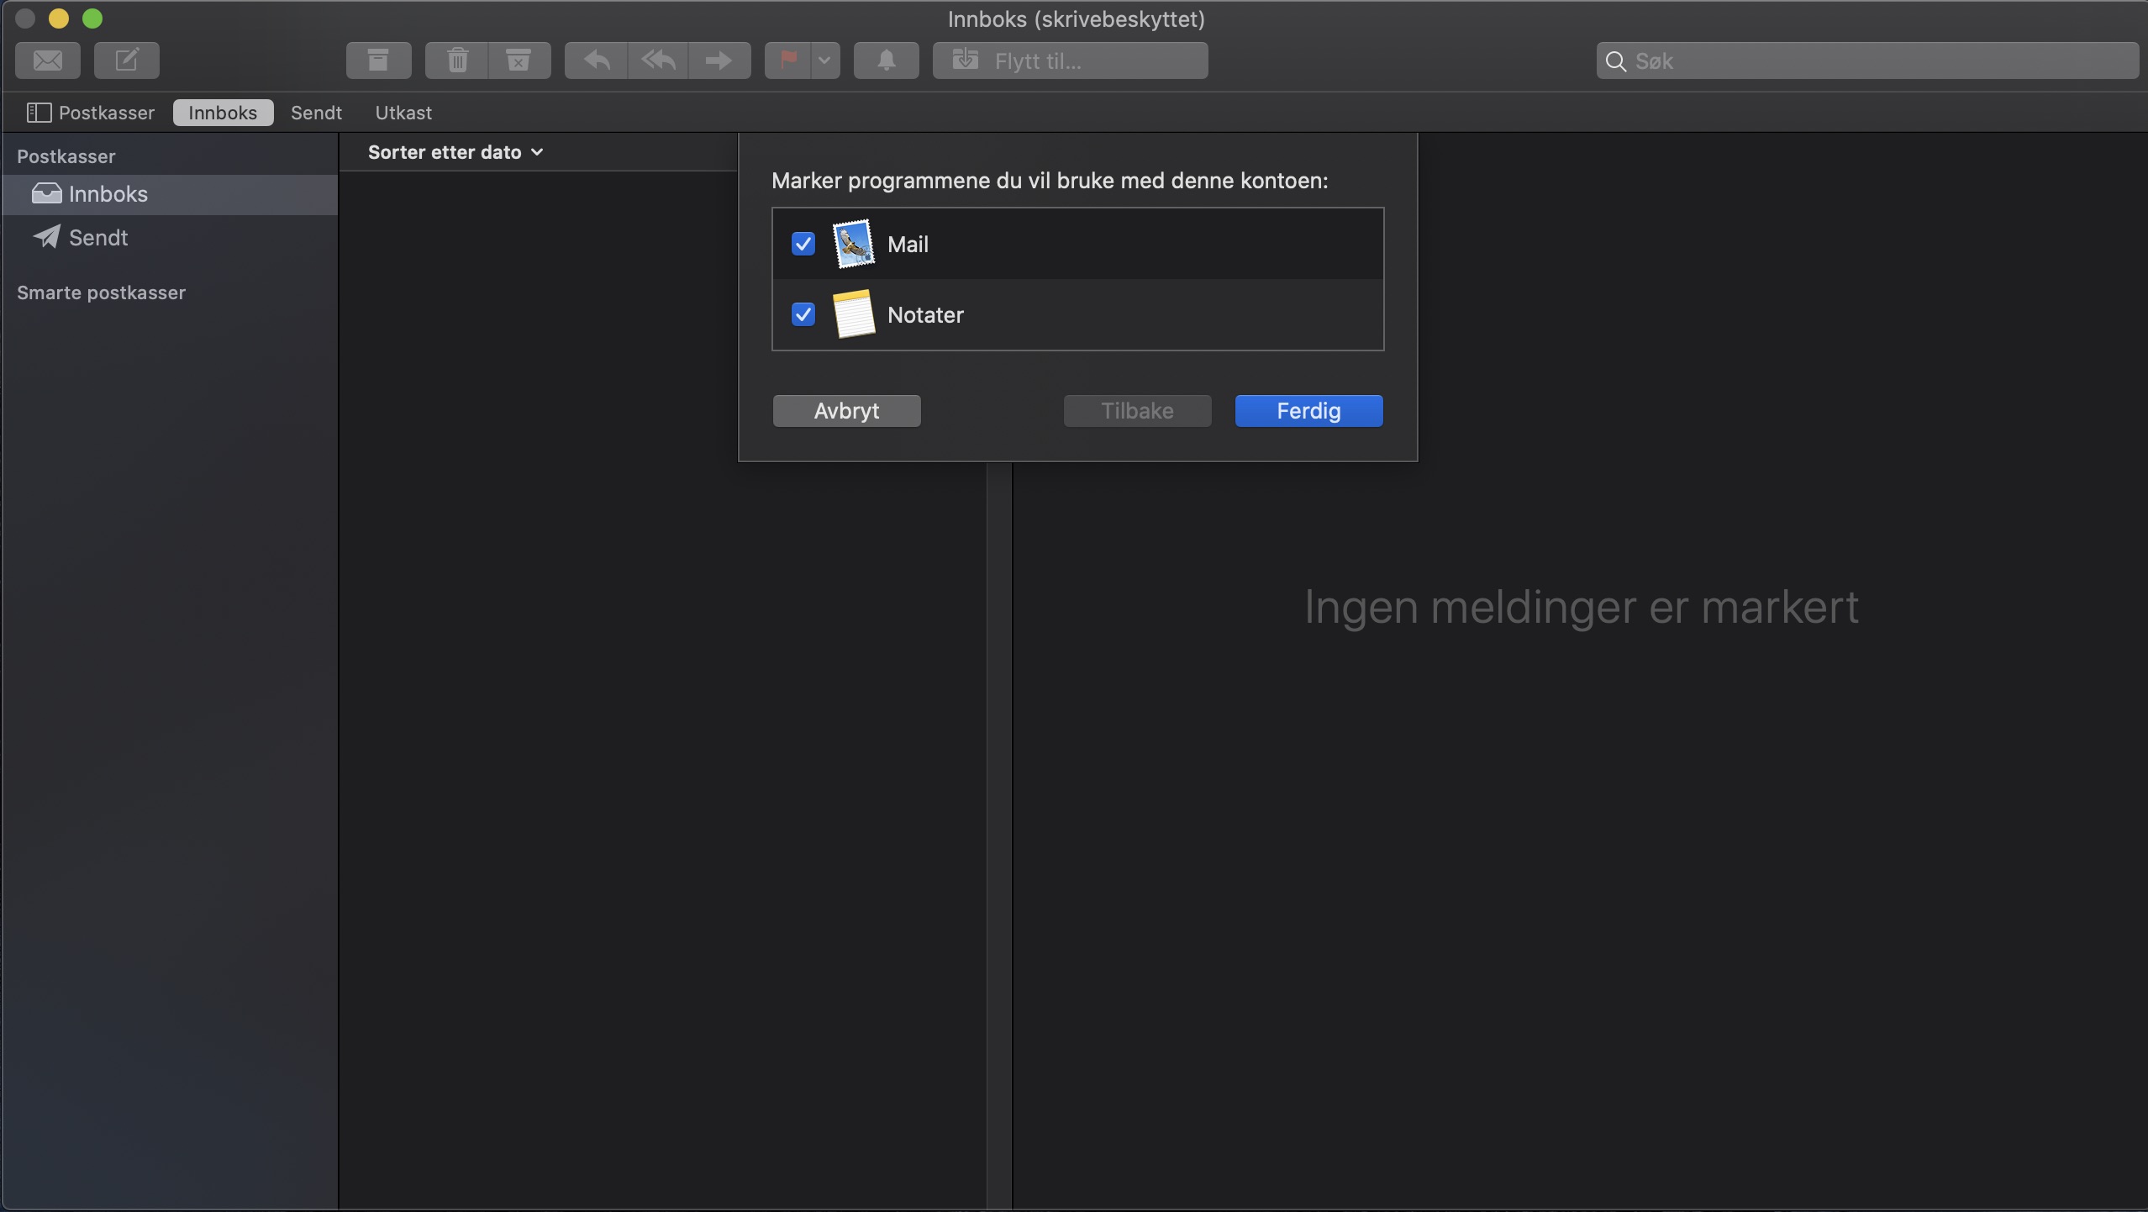Image resolution: width=2148 pixels, height=1212 pixels.
Task: Switch to the Utkast tab
Action: [403, 113]
